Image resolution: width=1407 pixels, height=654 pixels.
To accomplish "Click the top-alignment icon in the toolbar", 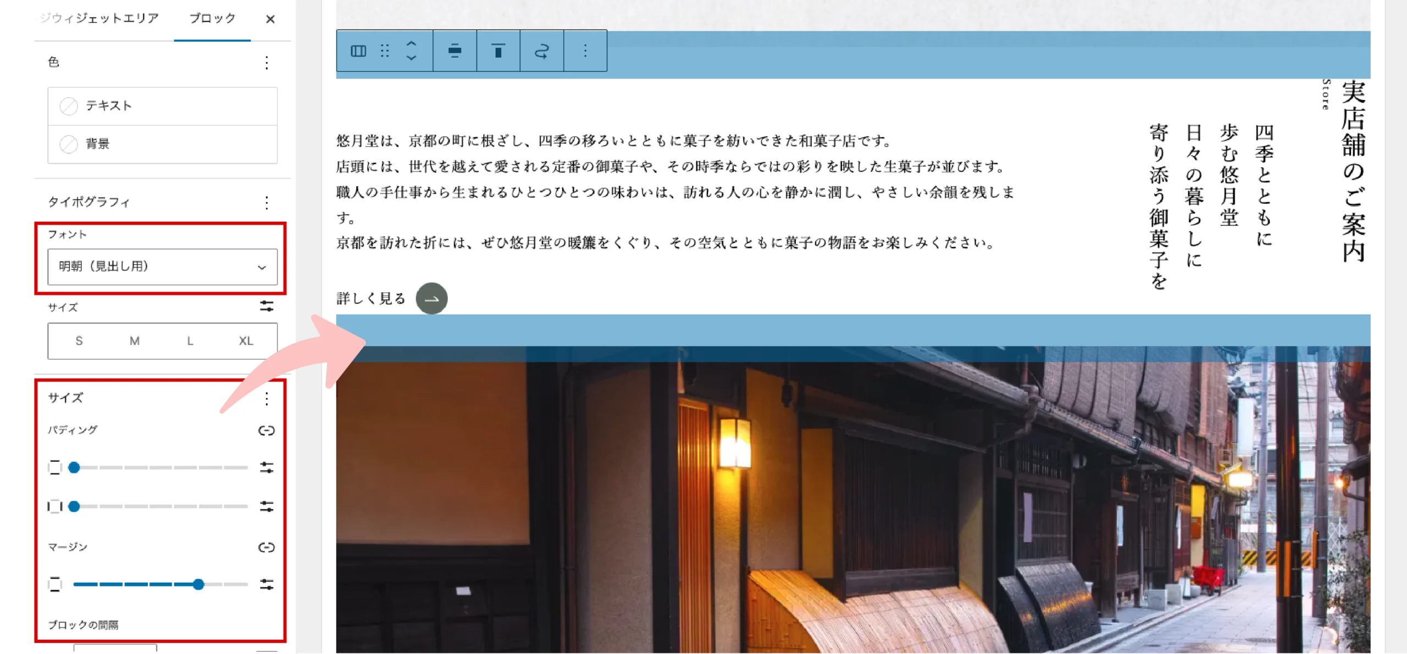I will click(498, 51).
